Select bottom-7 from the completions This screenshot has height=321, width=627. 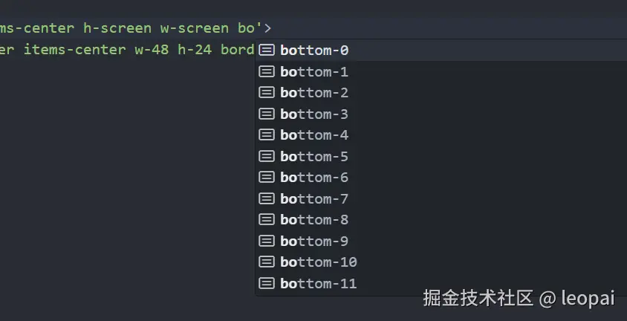point(314,199)
